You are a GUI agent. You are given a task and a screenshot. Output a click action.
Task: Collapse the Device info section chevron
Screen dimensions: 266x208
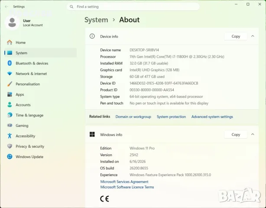(253, 36)
